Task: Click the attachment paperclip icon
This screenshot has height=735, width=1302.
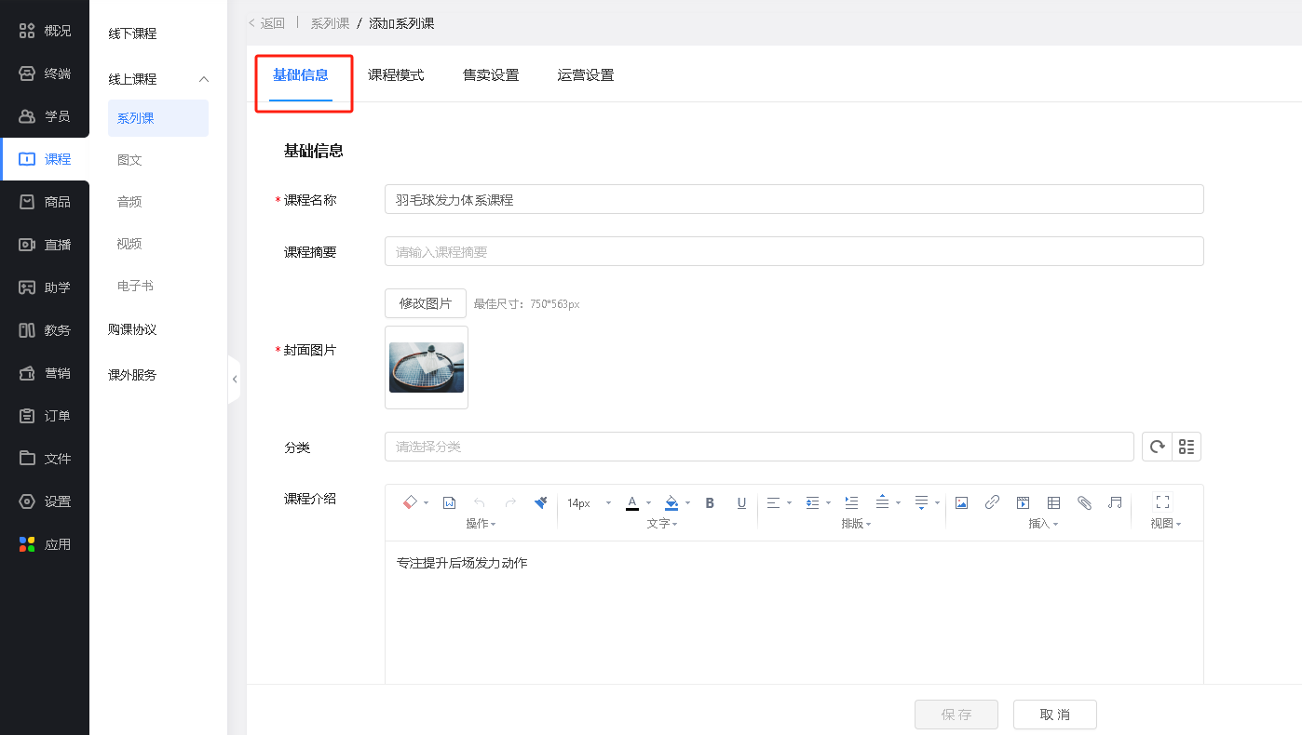Action: point(1084,502)
